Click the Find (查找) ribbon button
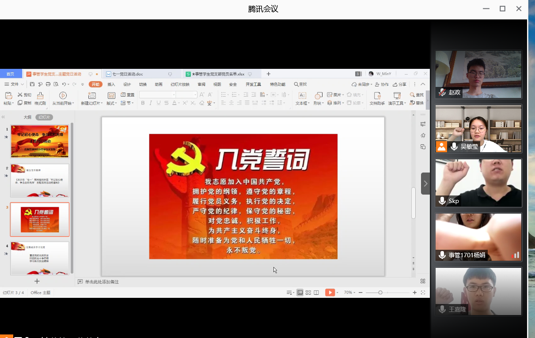This screenshot has height=338, width=535. point(417,95)
